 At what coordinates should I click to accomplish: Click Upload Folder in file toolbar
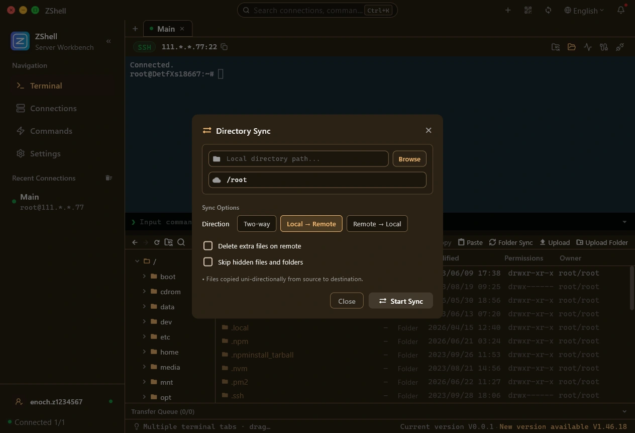point(602,242)
